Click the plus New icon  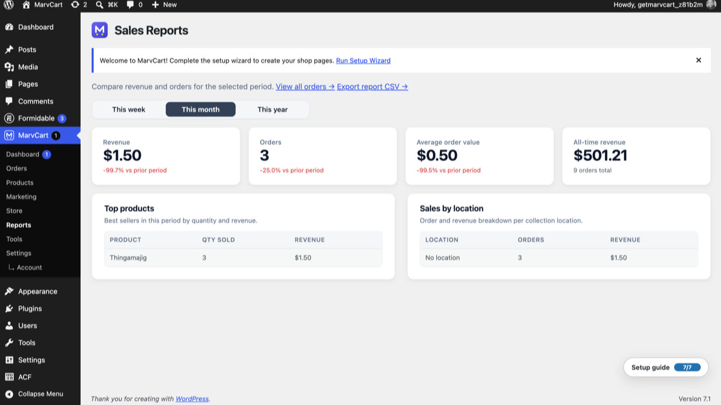(x=155, y=4)
